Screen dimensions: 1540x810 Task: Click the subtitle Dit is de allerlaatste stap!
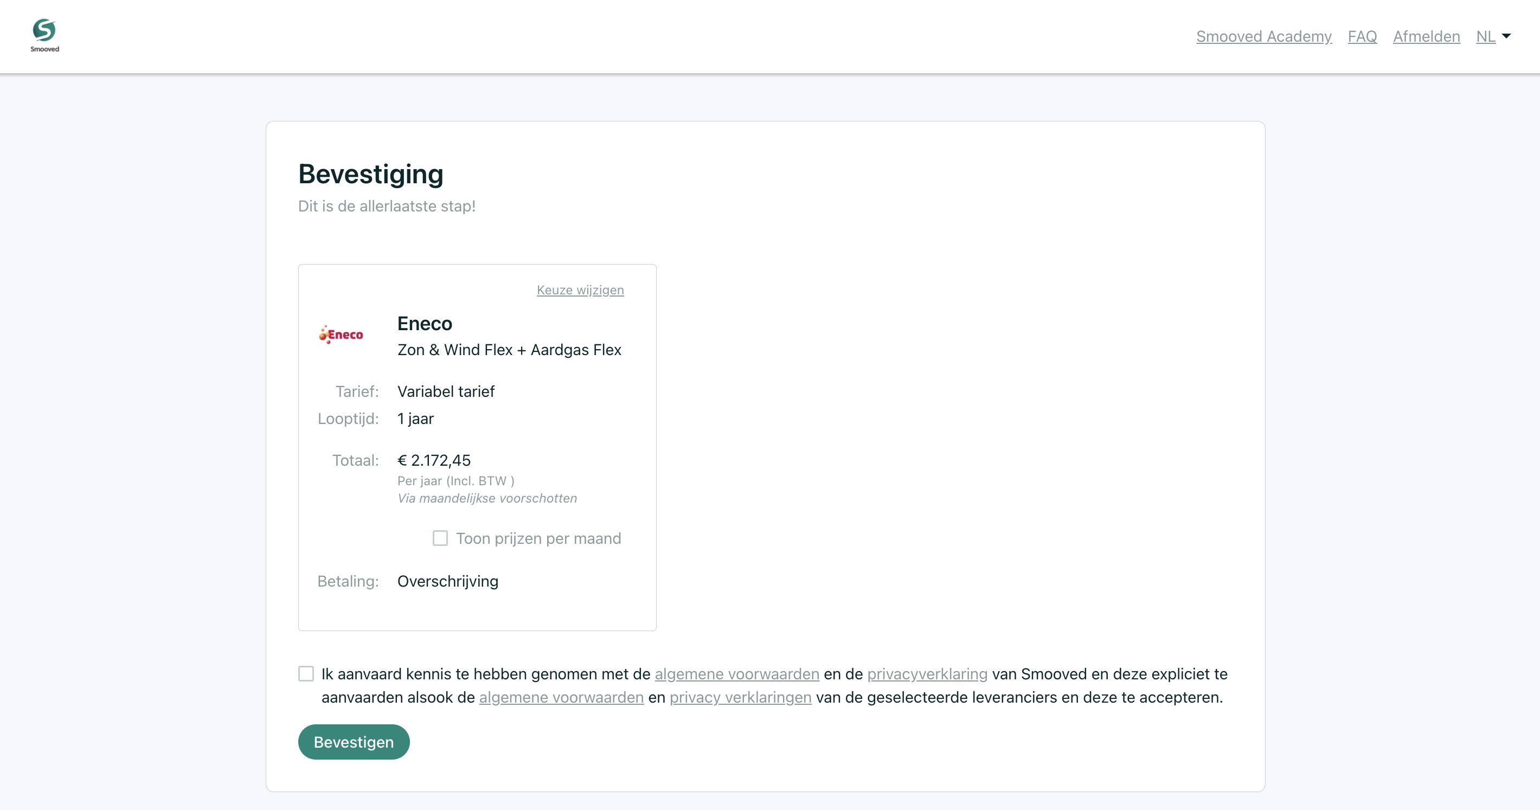387,206
